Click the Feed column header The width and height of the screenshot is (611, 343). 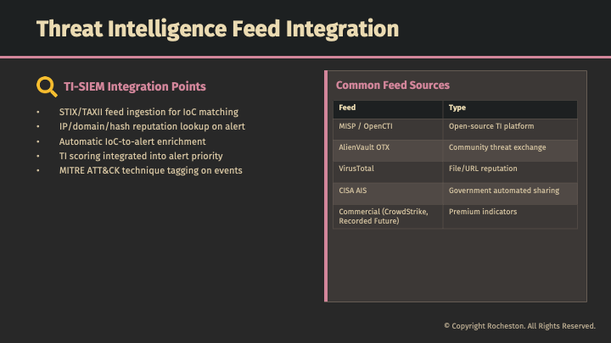pos(347,108)
